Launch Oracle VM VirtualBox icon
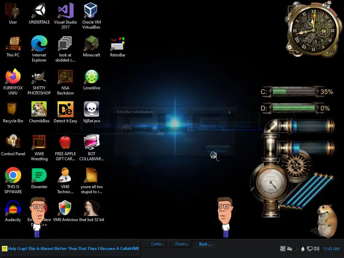Viewport: 344px width, 258px height. pos(91,16)
